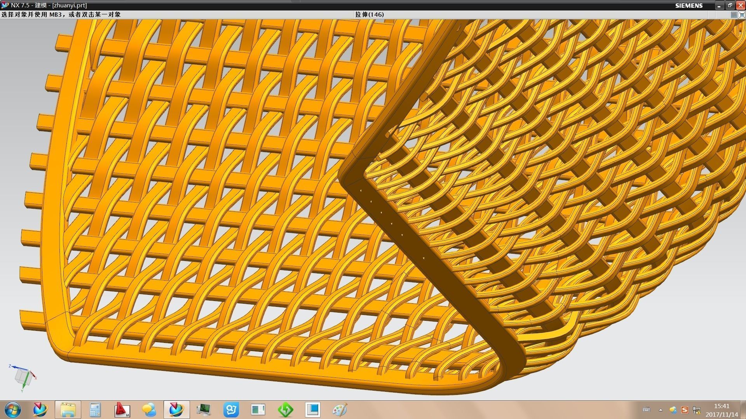The image size is (746, 419).
Task: Click the NX logo in title bar
Action: (5, 5)
